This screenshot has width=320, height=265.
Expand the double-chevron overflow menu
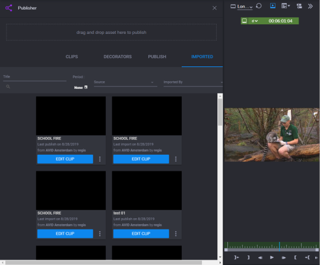310,7
